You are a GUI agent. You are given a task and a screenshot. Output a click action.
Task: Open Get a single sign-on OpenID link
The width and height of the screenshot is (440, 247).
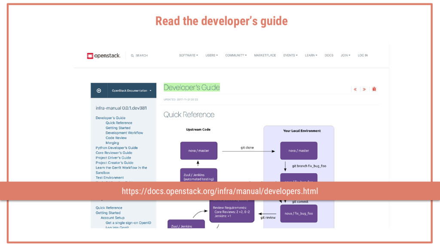pos(128,223)
